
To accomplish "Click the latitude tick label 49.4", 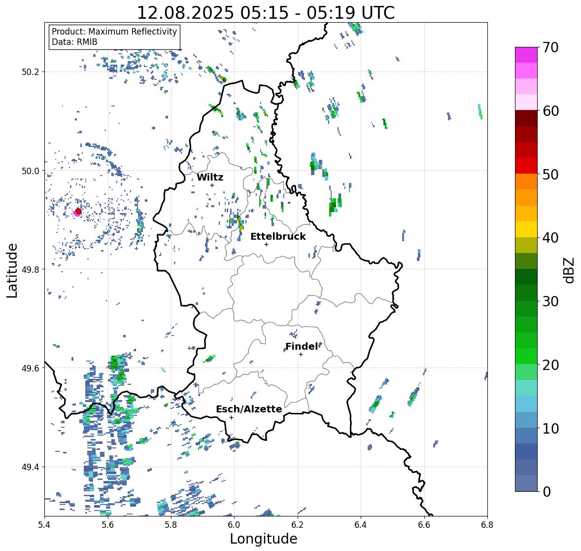I will click(x=31, y=467).
